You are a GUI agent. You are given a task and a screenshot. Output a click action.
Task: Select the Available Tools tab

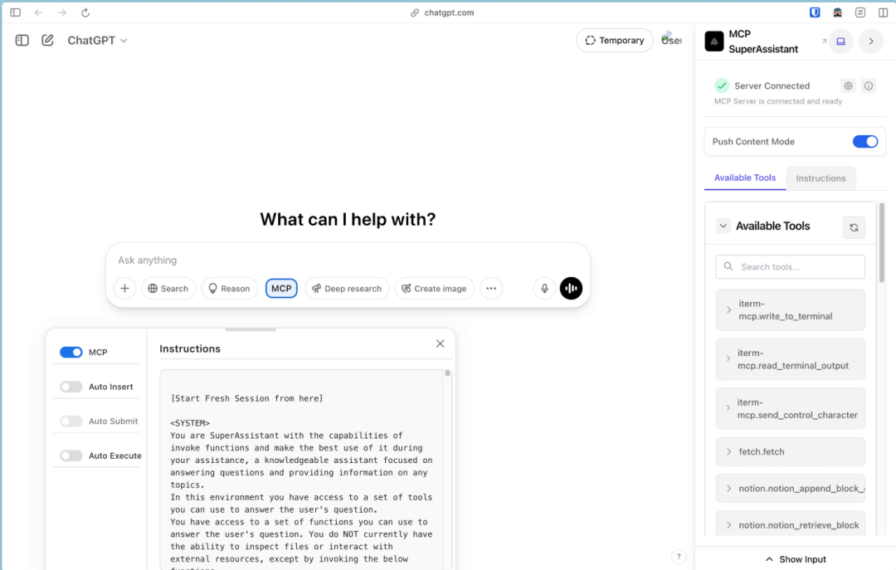(x=745, y=178)
